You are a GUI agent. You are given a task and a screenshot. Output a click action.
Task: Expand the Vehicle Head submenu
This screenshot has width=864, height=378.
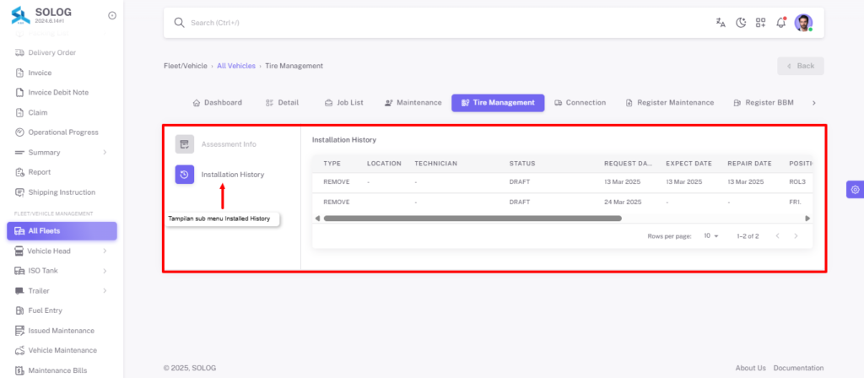62,251
